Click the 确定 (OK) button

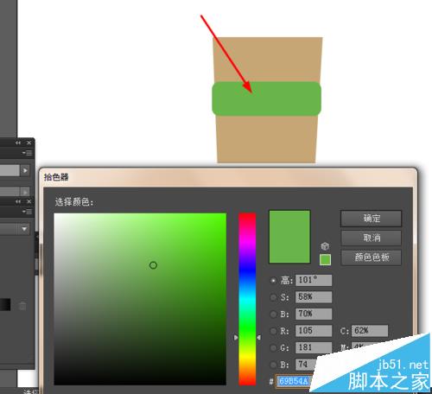(x=371, y=219)
